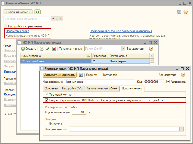
Task: Maximize the ИС МП Параметры входа window
Action: pyautogui.click(x=150, y=43)
